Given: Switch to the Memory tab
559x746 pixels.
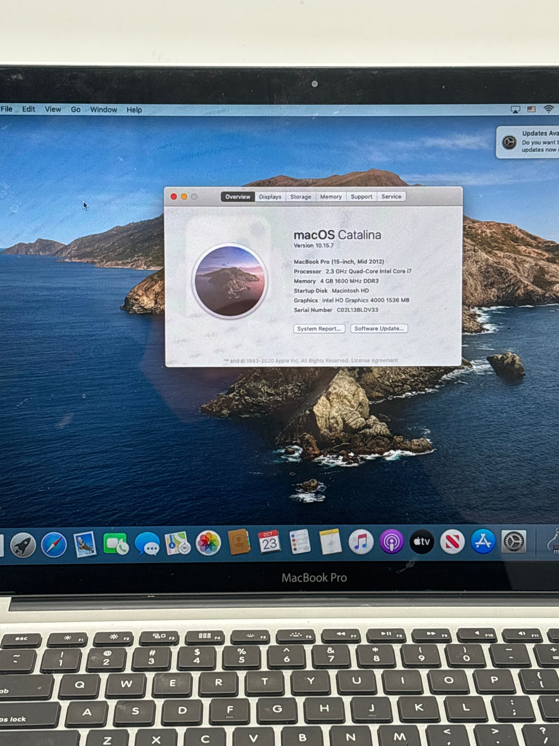Looking at the screenshot, I should [331, 197].
